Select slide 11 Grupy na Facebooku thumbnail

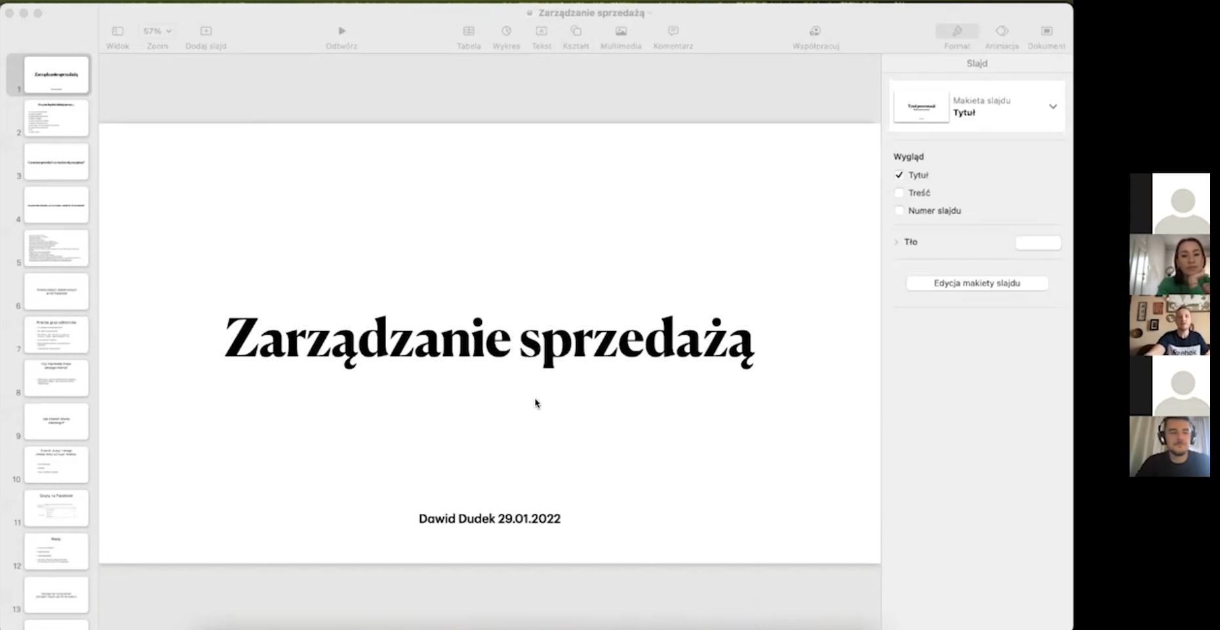pyautogui.click(x=56, y=508)
